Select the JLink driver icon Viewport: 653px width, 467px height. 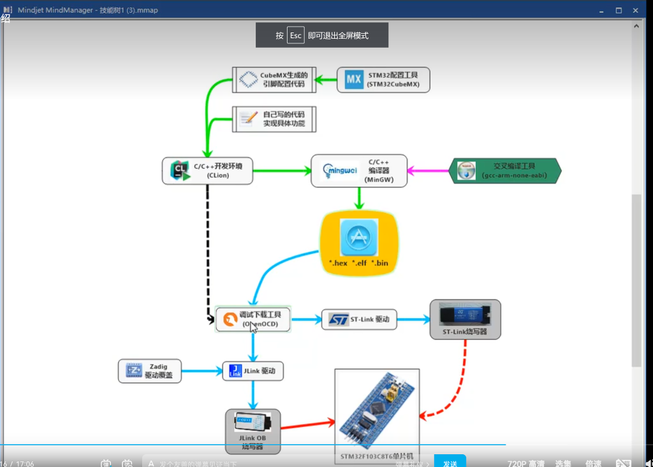pos(234,371)
